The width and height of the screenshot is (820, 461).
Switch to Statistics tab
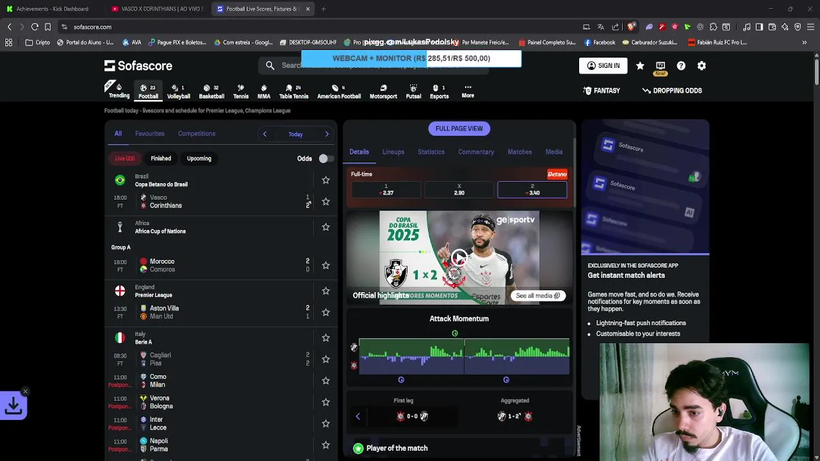[x=431, y=152]
